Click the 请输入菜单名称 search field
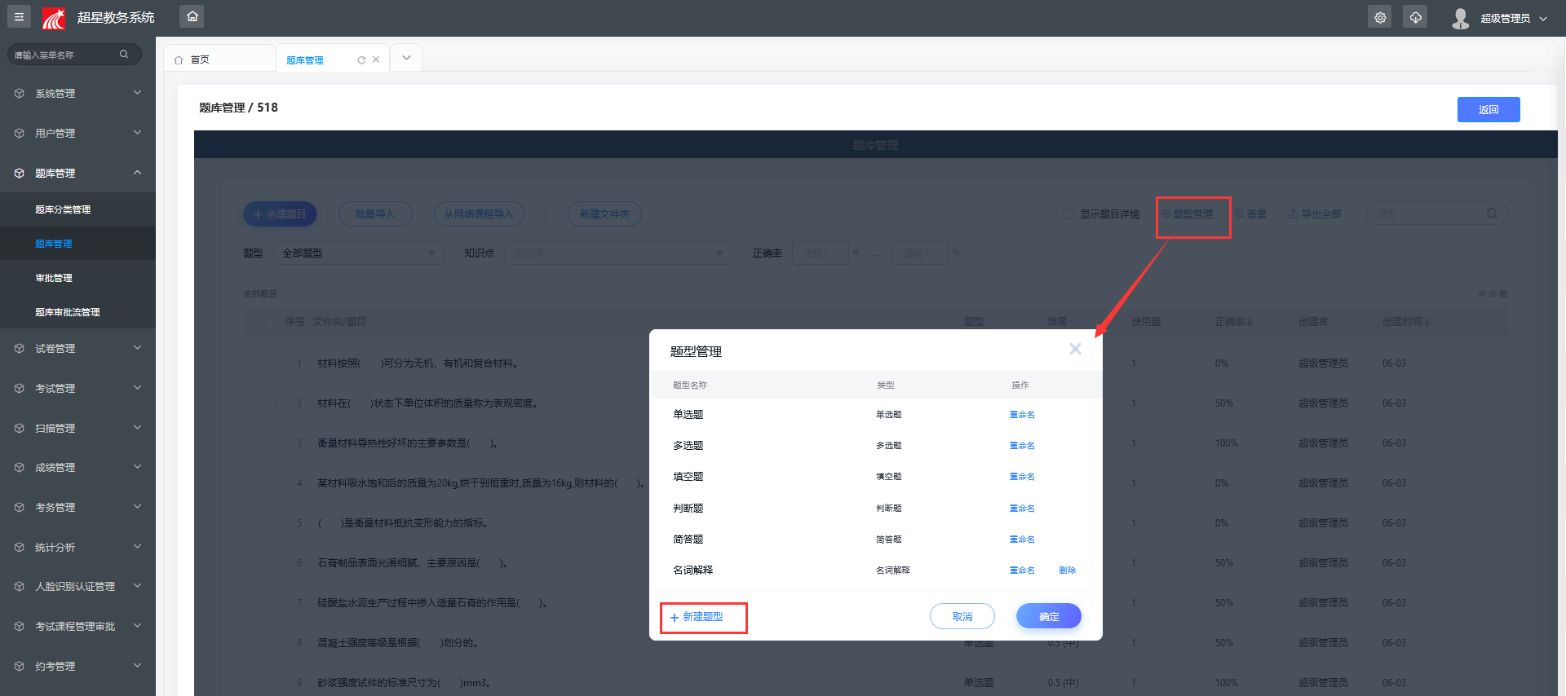 pyautogui.click(x=65, y=55)
